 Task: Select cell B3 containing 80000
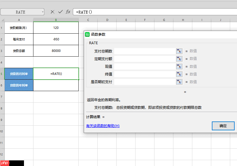(56, 51)
